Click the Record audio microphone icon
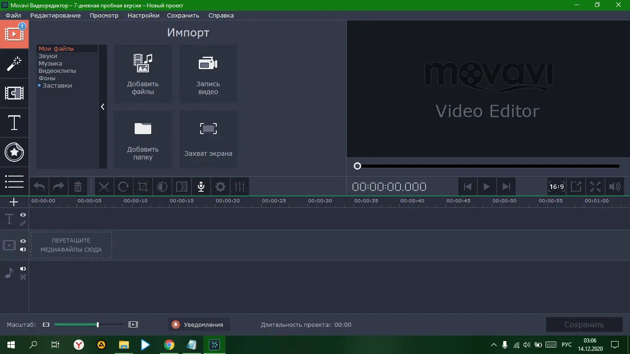Screen dimensions: 630x354 (x=201, y=187)
